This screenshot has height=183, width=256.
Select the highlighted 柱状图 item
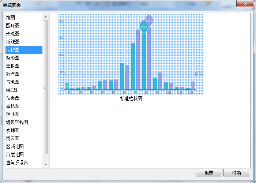point(13,50)
